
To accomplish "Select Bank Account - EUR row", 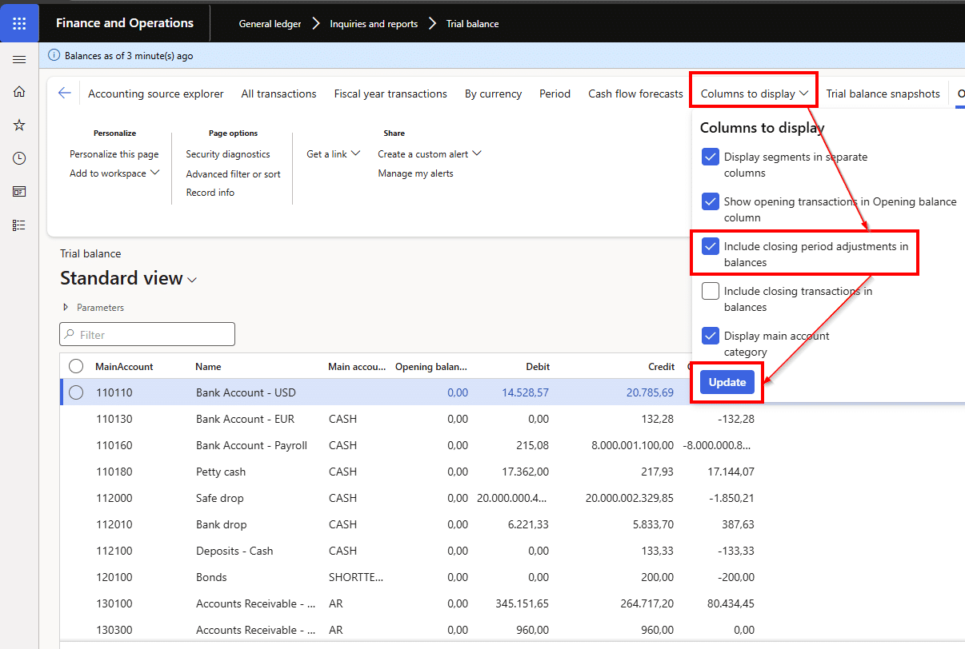I will click(x=407, y=419).
